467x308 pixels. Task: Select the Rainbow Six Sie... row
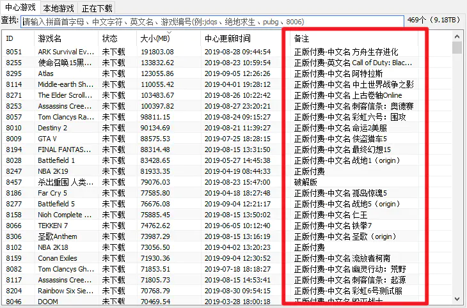coord(227,291)
